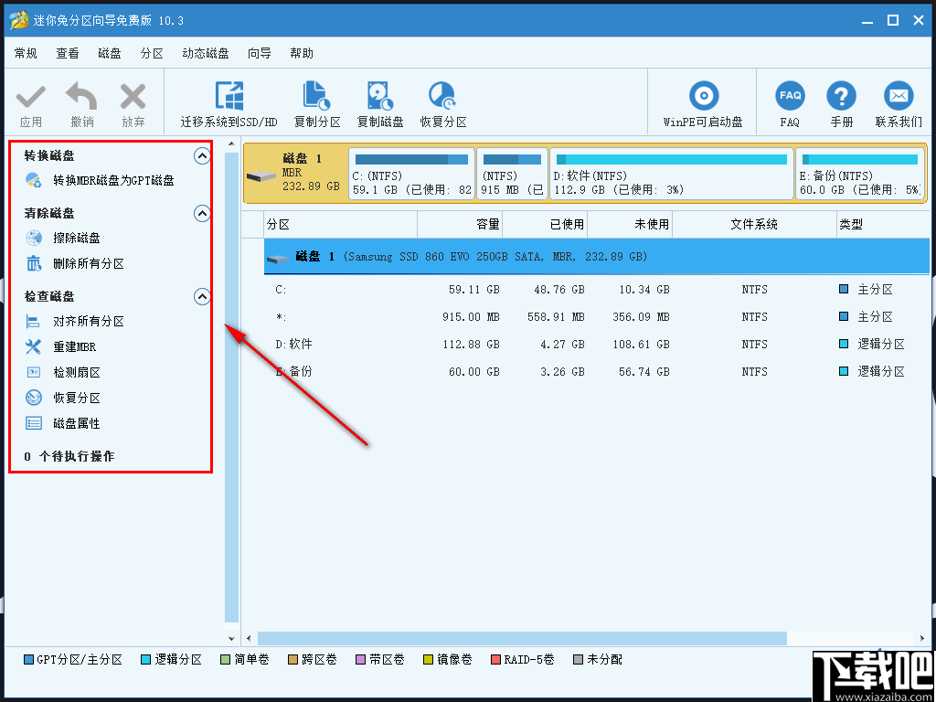The height and width of the screenshot is (702, 936).
Task: Open the 动态磁盘 menu
Action: click(x=206, y=53)
